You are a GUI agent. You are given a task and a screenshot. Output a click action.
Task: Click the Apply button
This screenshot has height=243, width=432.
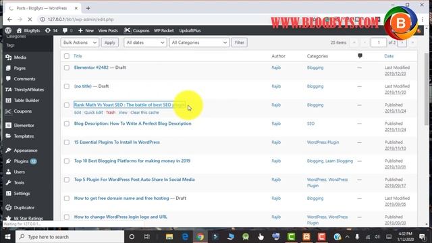click(109, 43)
